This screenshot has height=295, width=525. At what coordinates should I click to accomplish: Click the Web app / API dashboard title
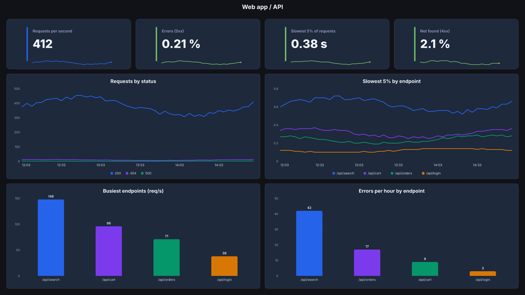coord(262,7)
